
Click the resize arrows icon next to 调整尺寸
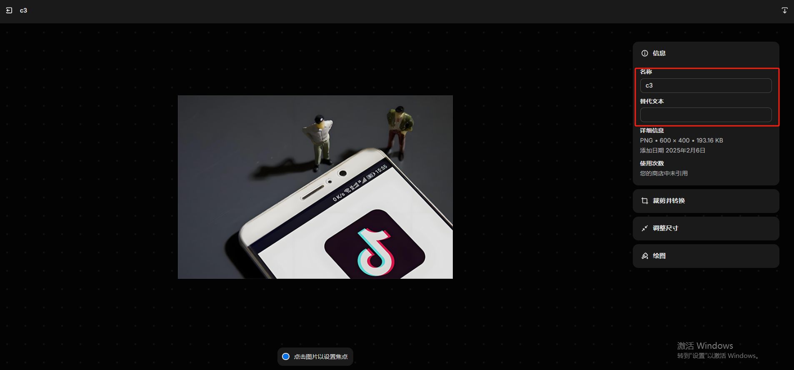pos(645,228)
